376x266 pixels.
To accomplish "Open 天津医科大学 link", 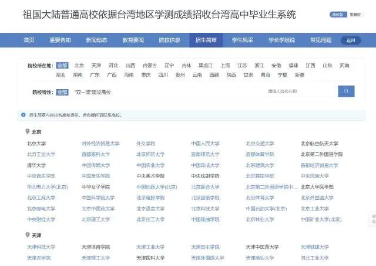I will (150, 258).
